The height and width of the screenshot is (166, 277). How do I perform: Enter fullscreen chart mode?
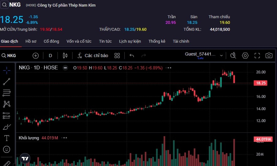pos(257,56)
